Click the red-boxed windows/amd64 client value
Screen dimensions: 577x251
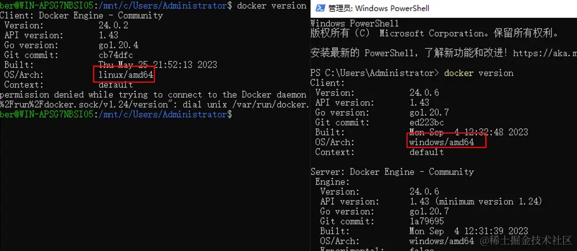click(442, 142)
